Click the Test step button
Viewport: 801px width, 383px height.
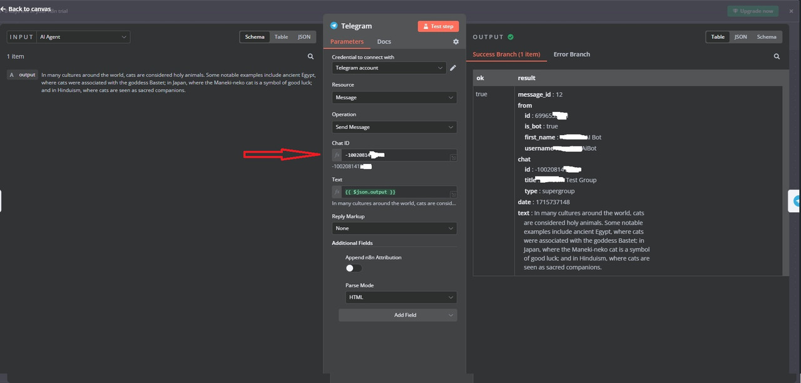[x=438, y=26]
